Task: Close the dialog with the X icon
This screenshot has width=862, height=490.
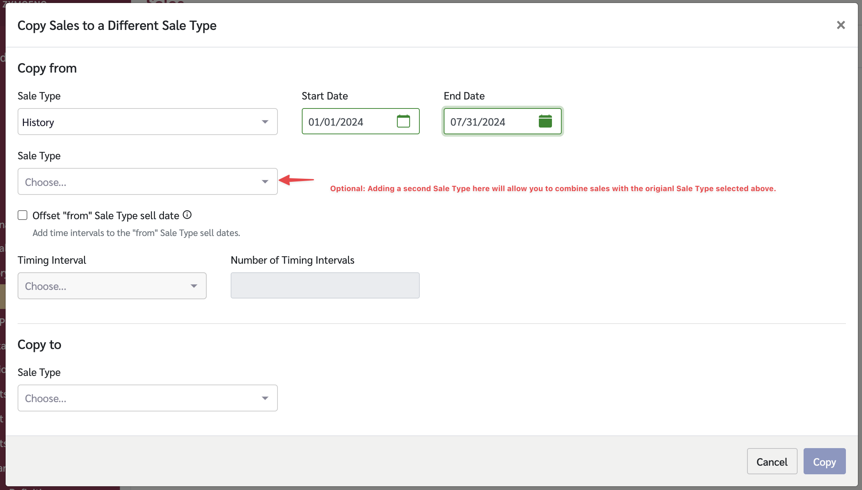Action: point(841,25)
